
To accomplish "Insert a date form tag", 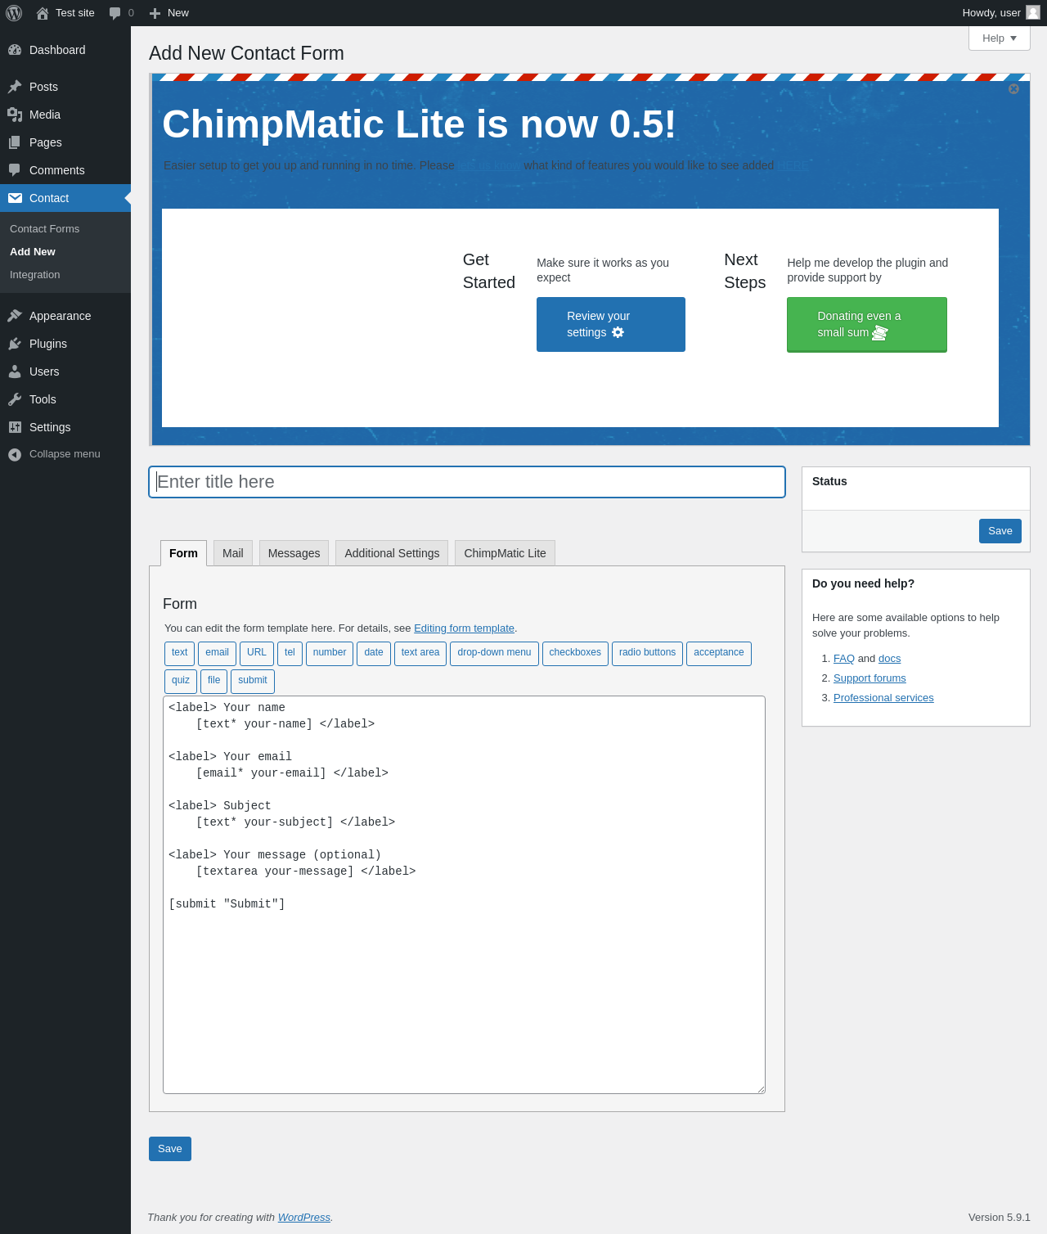I will [x=374, y=653].
